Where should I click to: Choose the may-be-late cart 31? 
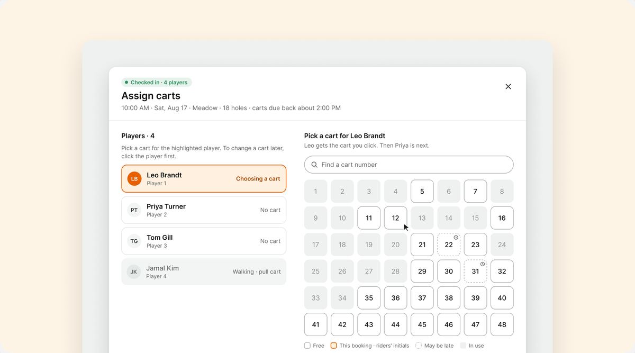(475, 271)
